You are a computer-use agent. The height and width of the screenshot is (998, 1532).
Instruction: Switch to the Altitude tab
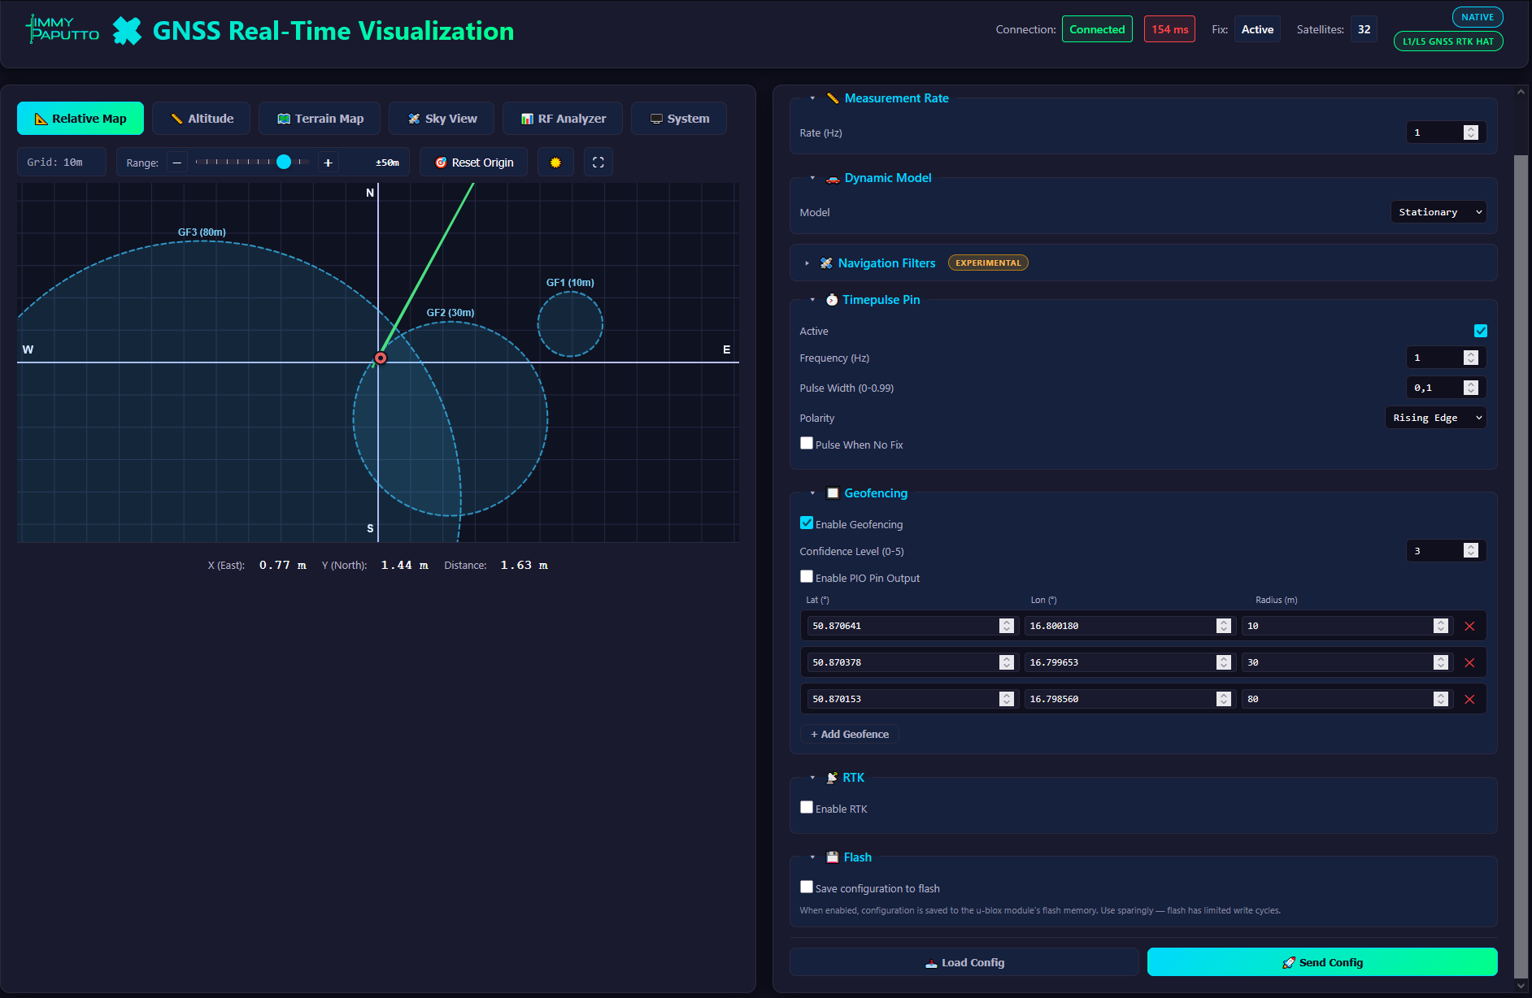[x=202, y=119]
